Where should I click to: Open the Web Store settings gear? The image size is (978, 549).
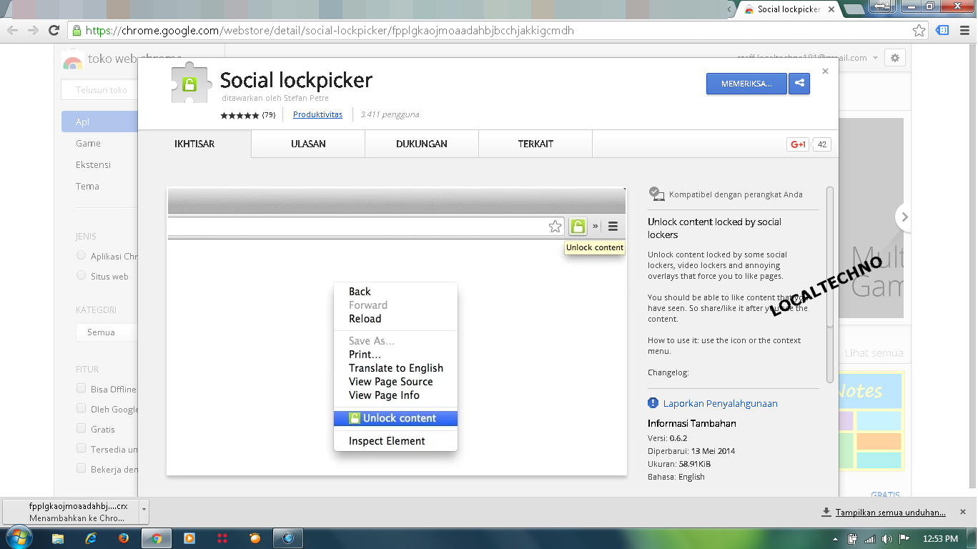(895, 58)
